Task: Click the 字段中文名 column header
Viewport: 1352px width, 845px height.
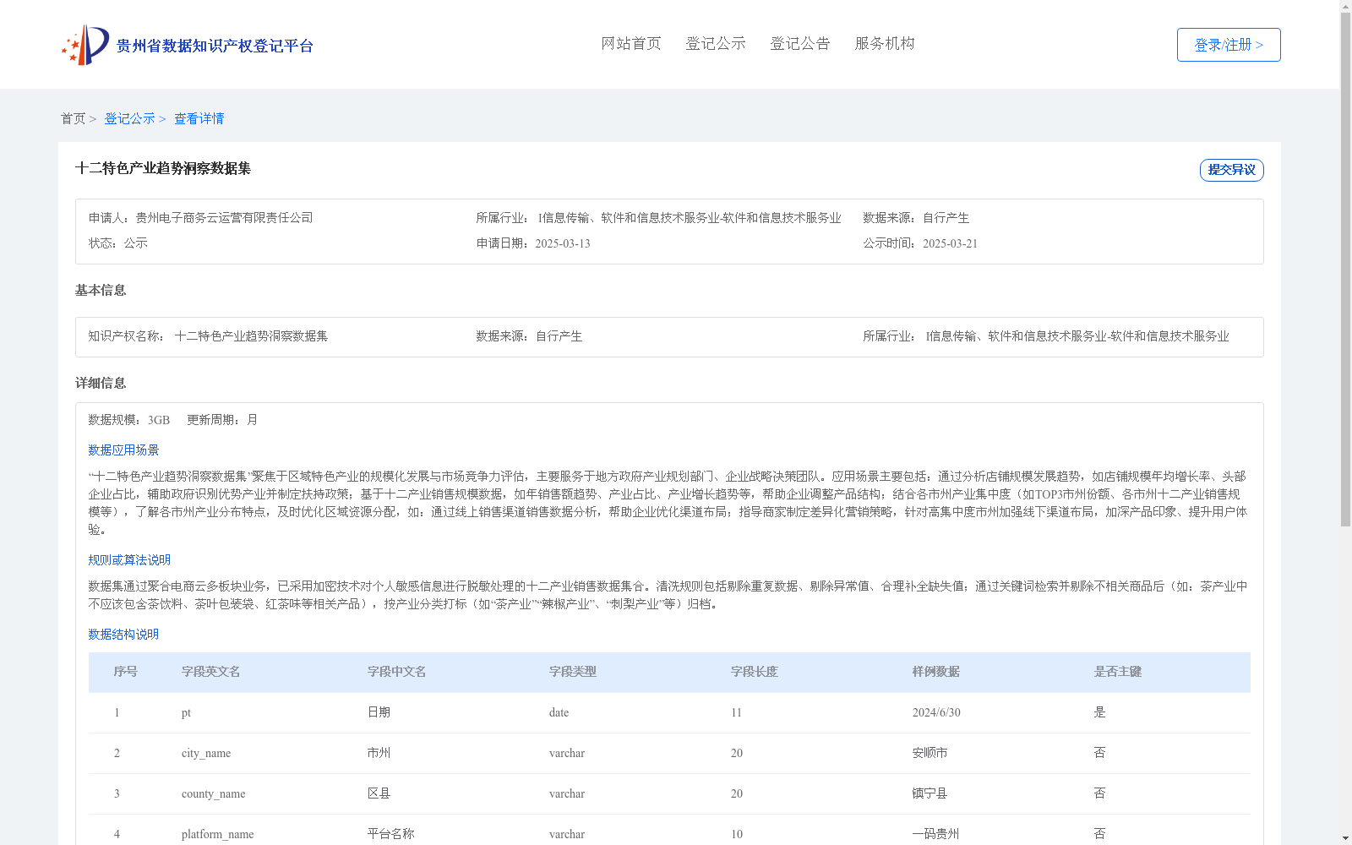Action: tap(397, 672)
